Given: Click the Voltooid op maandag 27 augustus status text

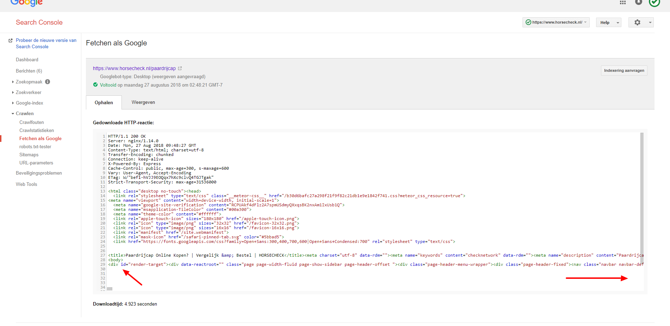Looking at the screenshot, I should [161, 85].
